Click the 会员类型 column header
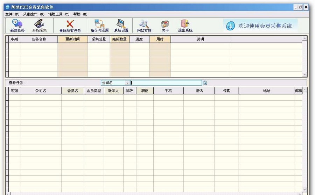315x195 pixels. [x=94, y=91]
